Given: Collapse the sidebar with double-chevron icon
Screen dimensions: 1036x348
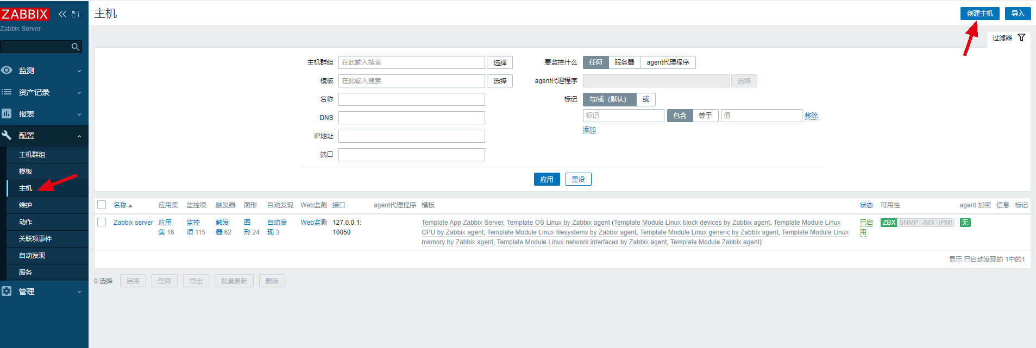Looking at the screenshot, I should coord(62,14).
